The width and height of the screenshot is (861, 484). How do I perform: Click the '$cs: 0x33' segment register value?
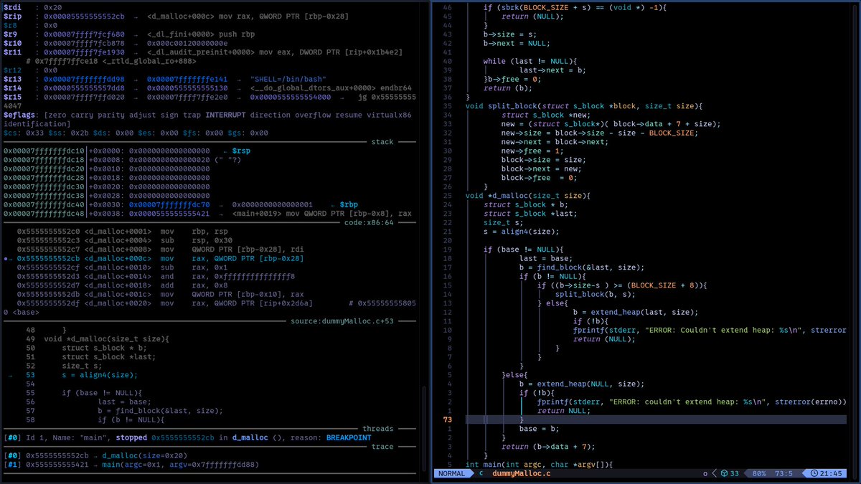tap(23, 133)
